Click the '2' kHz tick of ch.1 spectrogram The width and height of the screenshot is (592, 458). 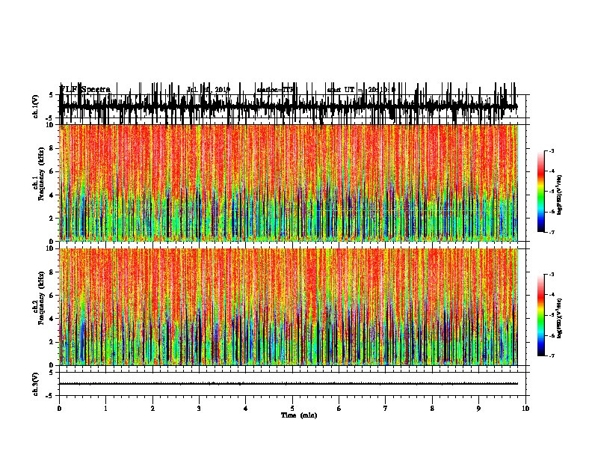[x=52, y=219]
